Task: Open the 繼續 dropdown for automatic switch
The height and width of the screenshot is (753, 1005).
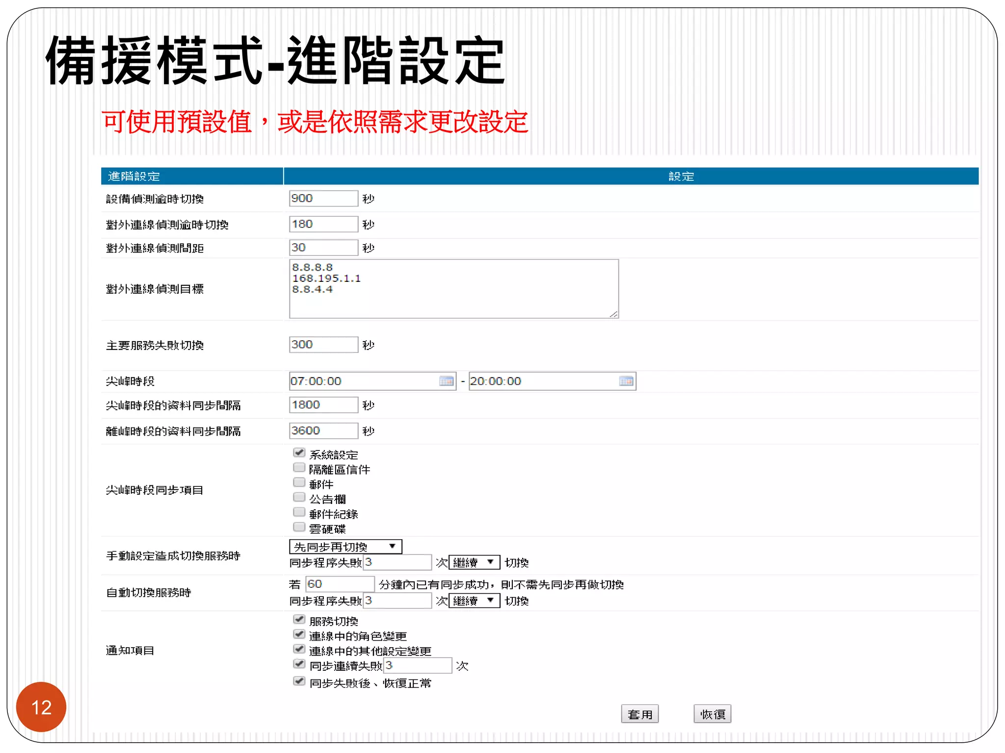Action: [x=474, y=601]
